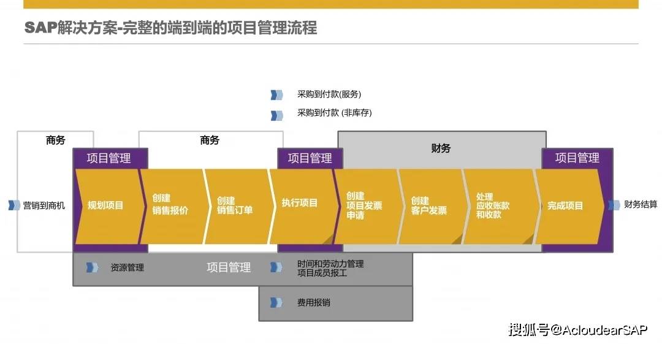Click the slide title SAP解决方案-完整的端到端的项目管理流程

click(x=171, y=28)
